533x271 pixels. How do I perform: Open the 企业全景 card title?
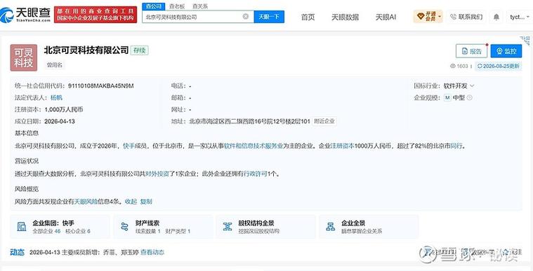pyautogui.click(x=353, y=223)
